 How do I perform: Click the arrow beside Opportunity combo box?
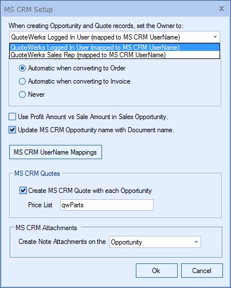[196, 242]
